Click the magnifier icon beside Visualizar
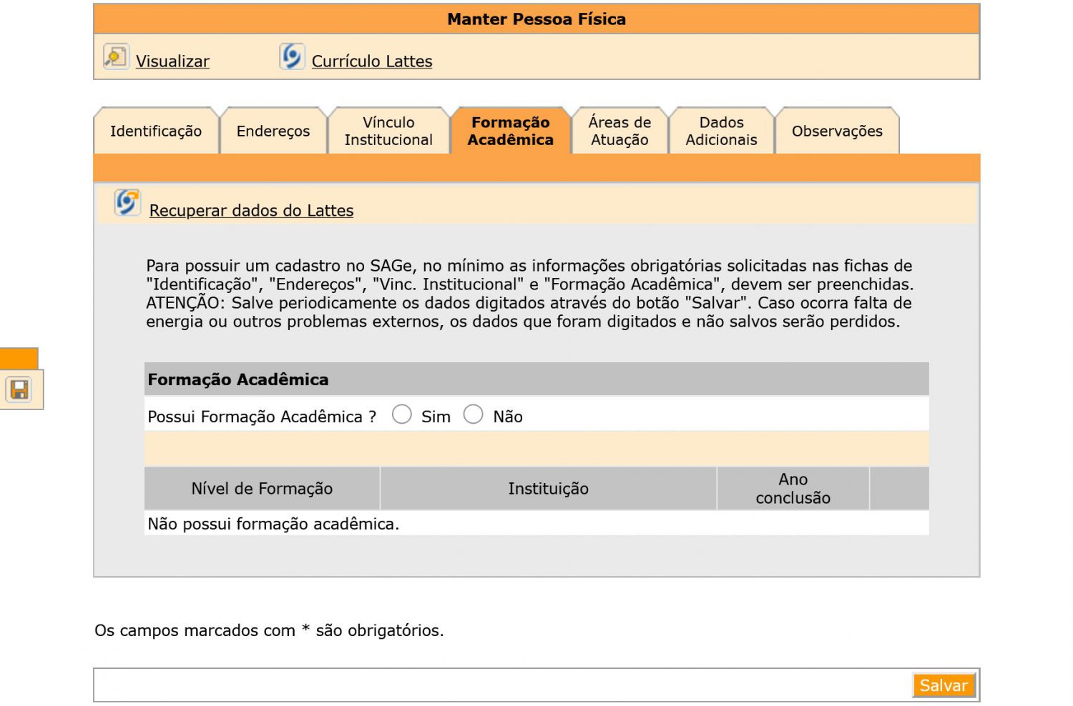This screenshot has width=1073, height=706. (115, 56)
